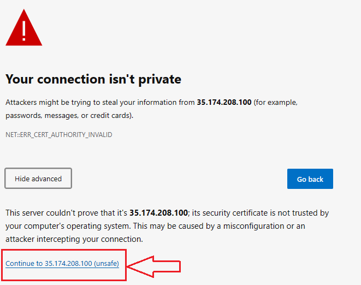
Task: Collapse details with the Hide advanced button
Action: tap(38, 179)
